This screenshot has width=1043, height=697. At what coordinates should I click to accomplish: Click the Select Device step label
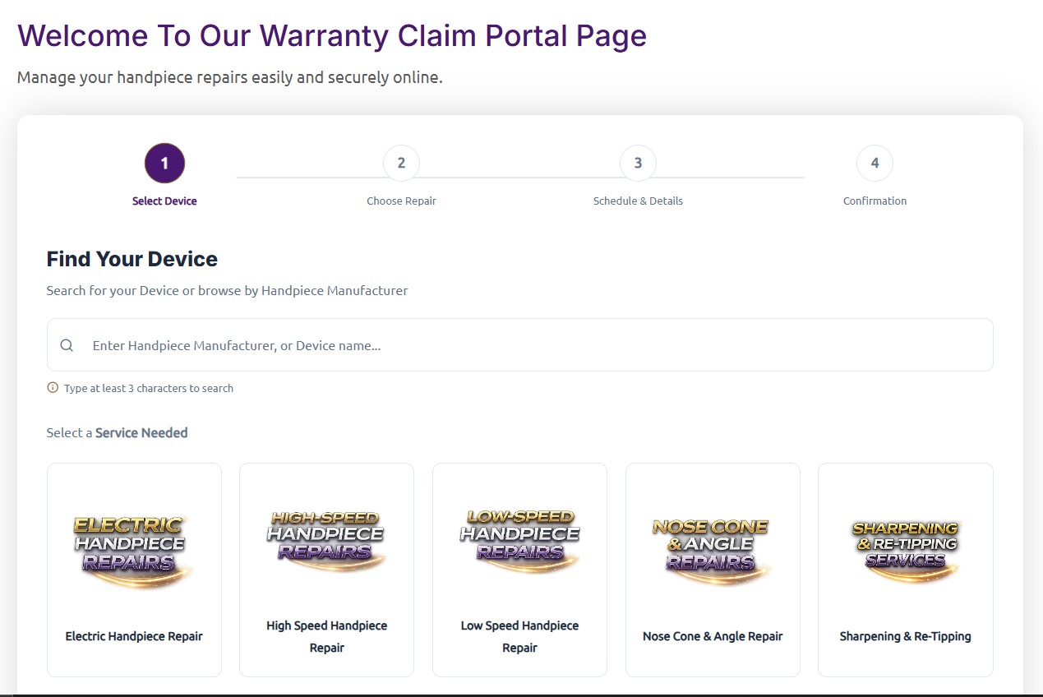point(164,201)
